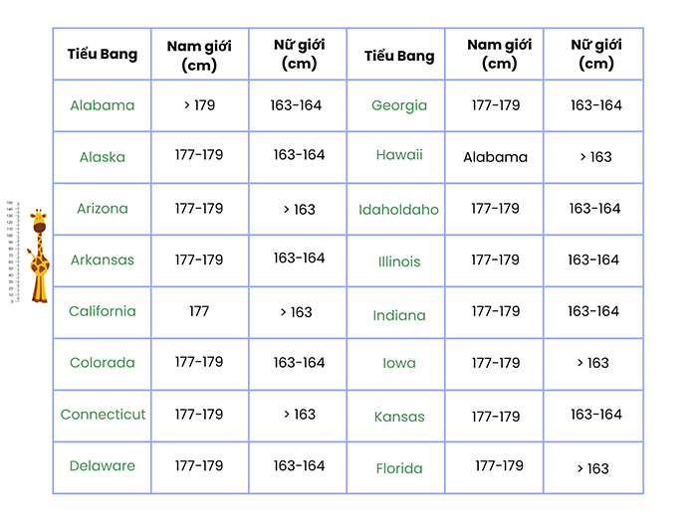Open the Idaholdaho entry

point(399,210)
